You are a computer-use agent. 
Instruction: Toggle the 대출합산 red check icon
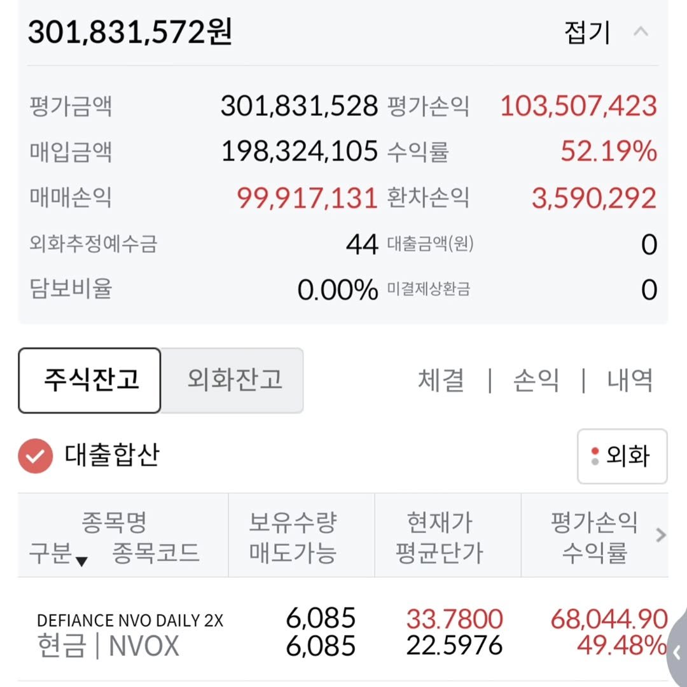(x=35, y=456)
